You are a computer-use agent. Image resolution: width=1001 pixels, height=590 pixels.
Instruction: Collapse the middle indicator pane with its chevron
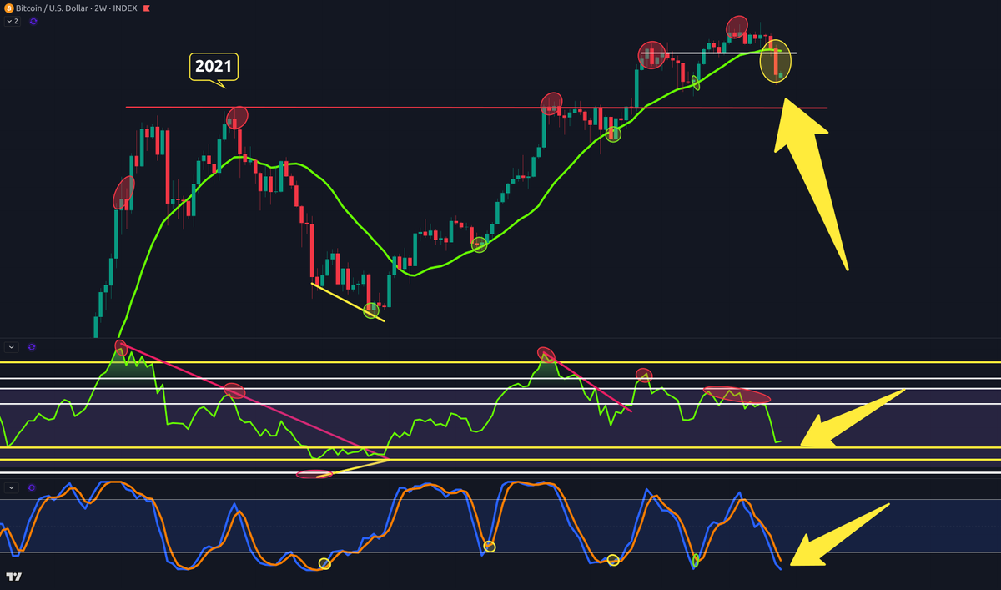click(11, 347)
